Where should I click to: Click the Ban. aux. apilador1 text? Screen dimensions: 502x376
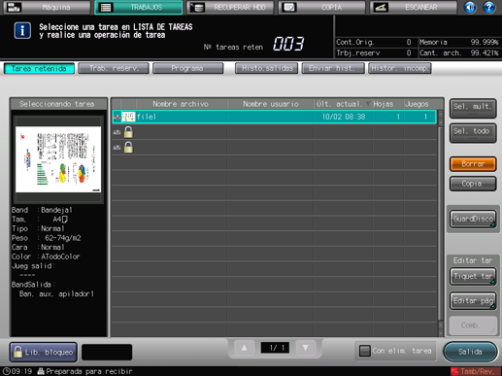[x=56, y=294]
